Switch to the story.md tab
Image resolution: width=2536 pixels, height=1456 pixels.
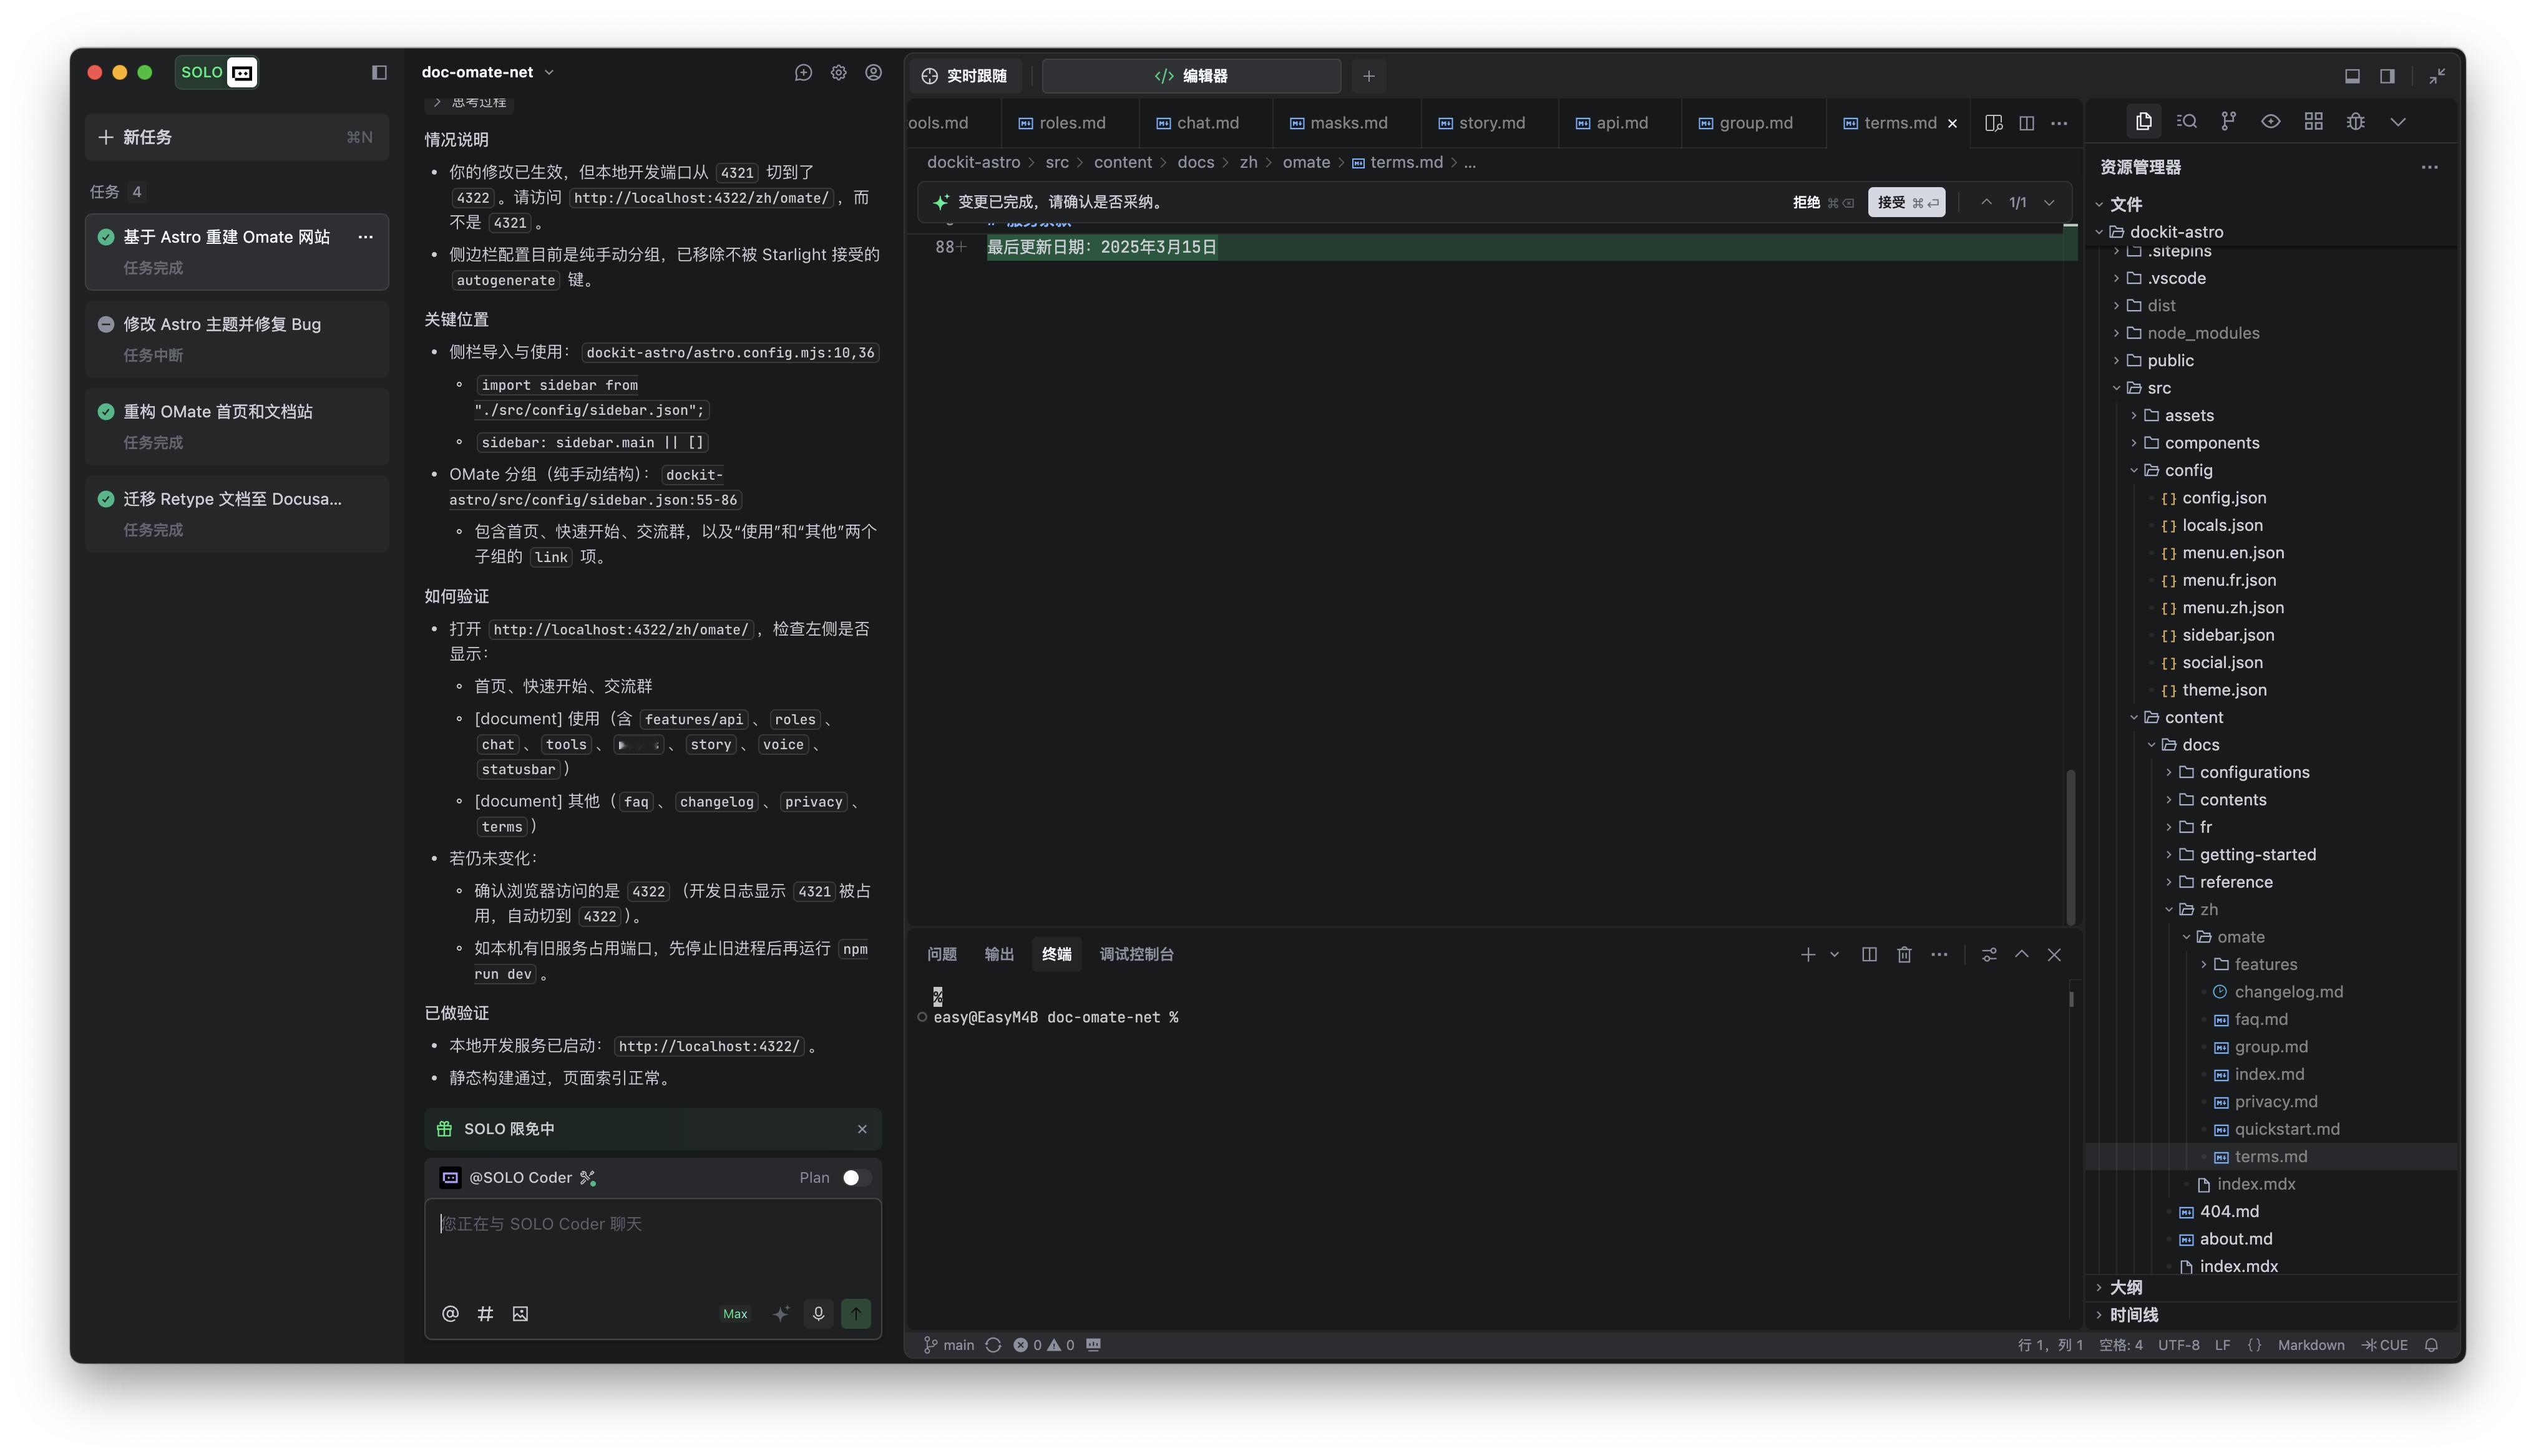[x=1490, y=123]
